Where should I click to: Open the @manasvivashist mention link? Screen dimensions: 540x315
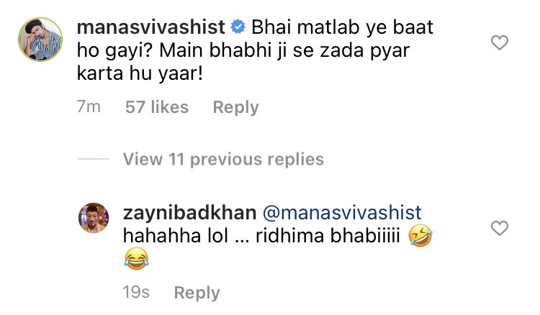(342, 213)
